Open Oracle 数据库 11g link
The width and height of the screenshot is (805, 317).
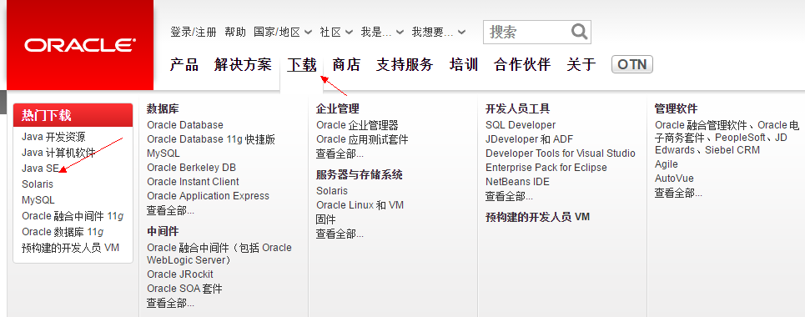(x=63, y=232)
